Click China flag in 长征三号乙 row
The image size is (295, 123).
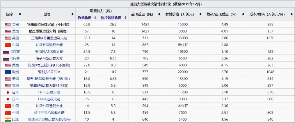click(8, 113)
